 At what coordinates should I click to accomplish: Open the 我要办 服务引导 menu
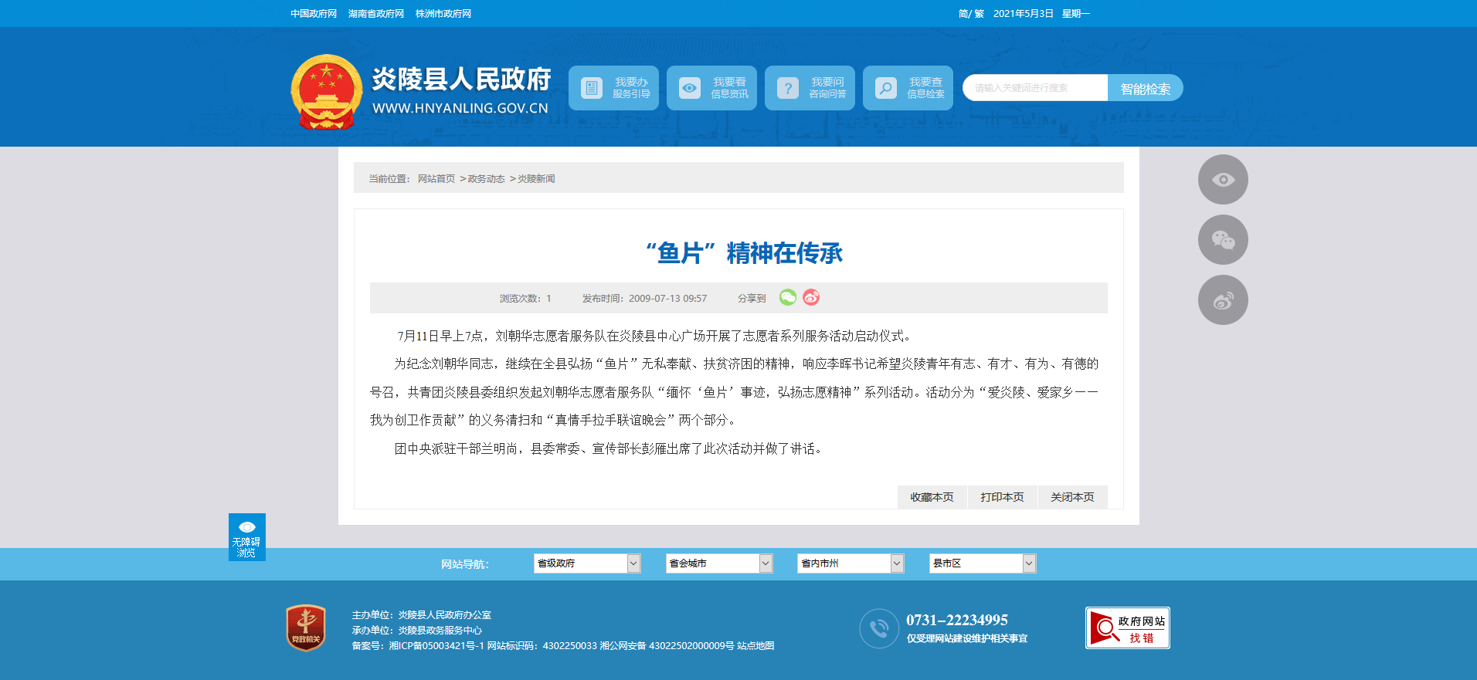pyautogui.click(x=613, y=88)
